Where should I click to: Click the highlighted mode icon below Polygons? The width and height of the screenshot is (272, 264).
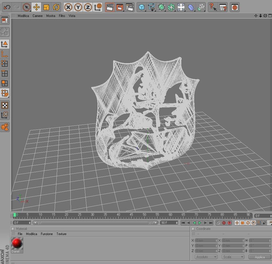point(5,93)
